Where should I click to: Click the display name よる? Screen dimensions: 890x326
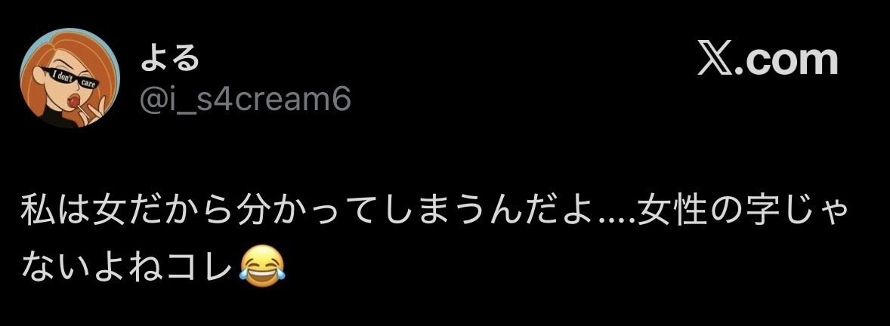point(170,59)
